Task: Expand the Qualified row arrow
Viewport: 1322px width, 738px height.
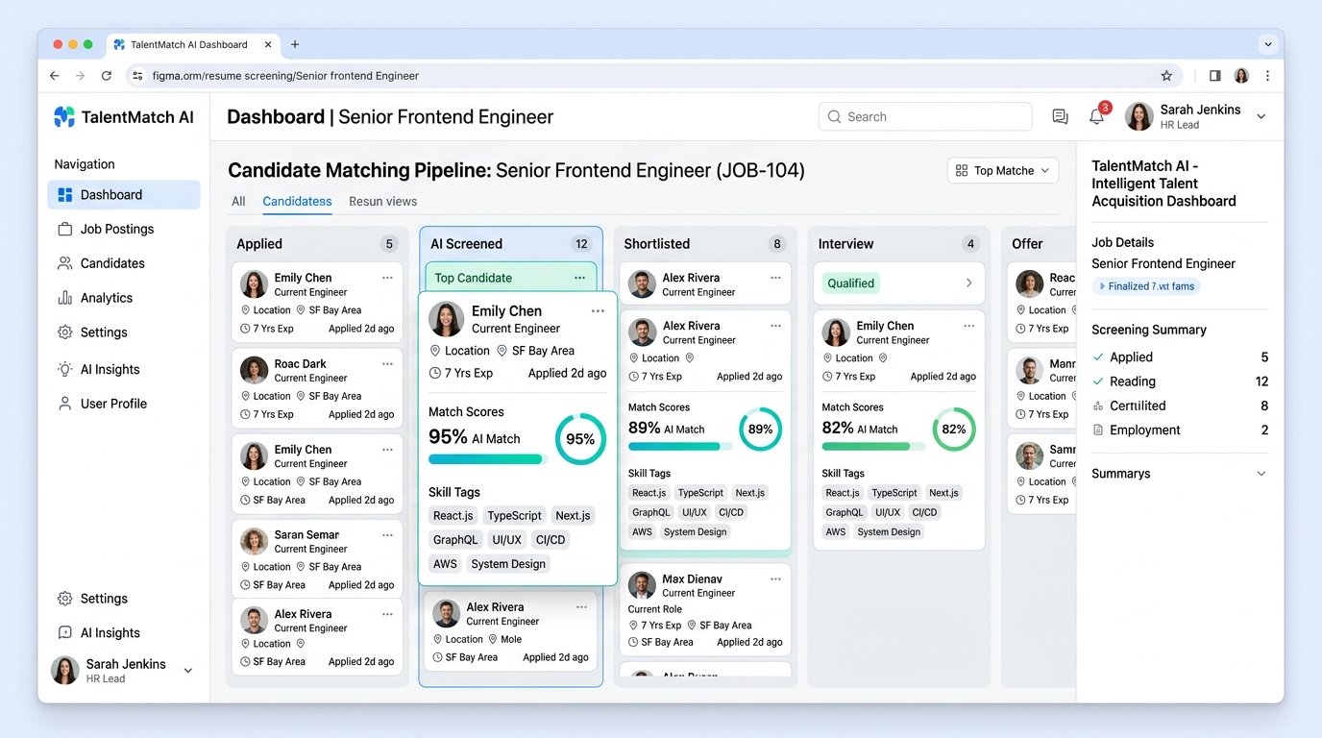Action: 968,283
